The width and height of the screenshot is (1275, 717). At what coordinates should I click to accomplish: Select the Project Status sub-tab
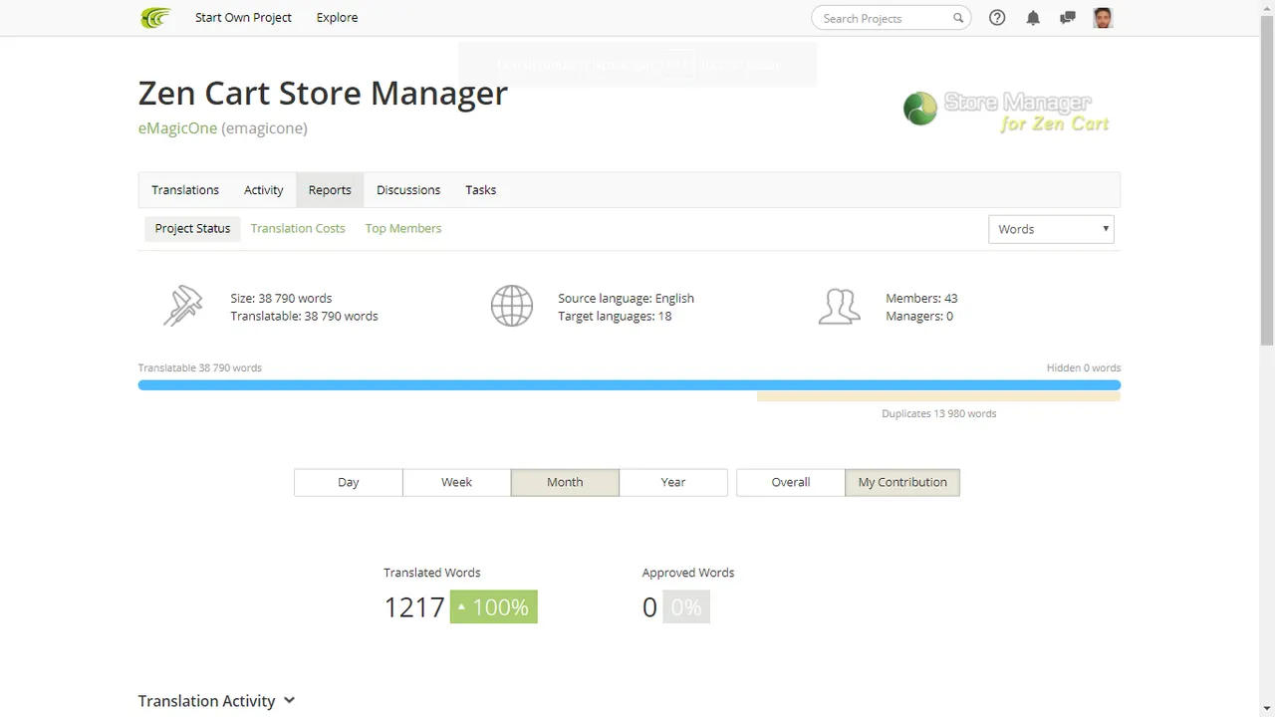pyautogui.click(x=192, y=228)
